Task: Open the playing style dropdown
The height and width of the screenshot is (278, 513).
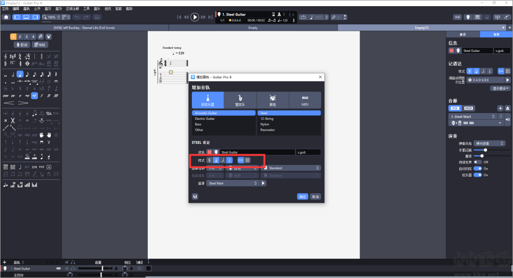Action: click(x=489, y=143)
